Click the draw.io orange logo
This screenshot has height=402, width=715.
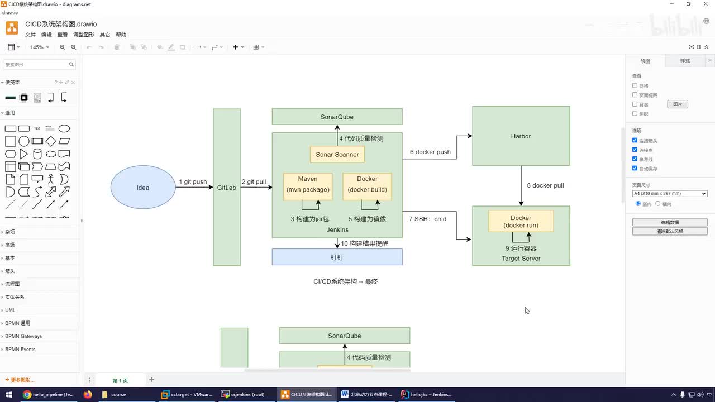(x=12, y=28)
